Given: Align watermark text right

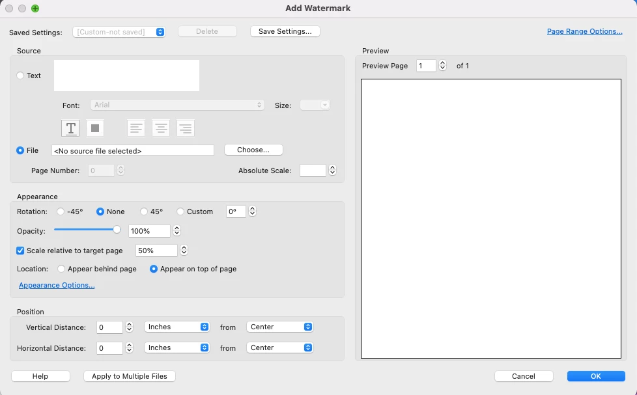Looking at the screenshot, I should [x=186, y=128].
